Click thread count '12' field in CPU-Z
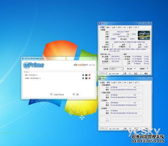 [x=148, y=68]
